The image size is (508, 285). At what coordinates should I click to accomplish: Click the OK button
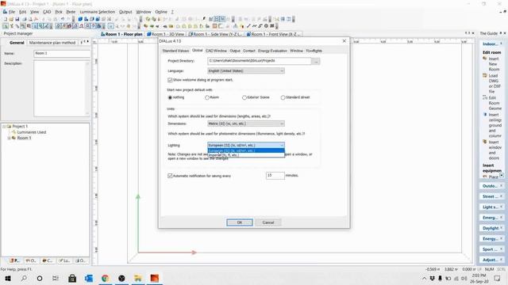click(240, 222)
